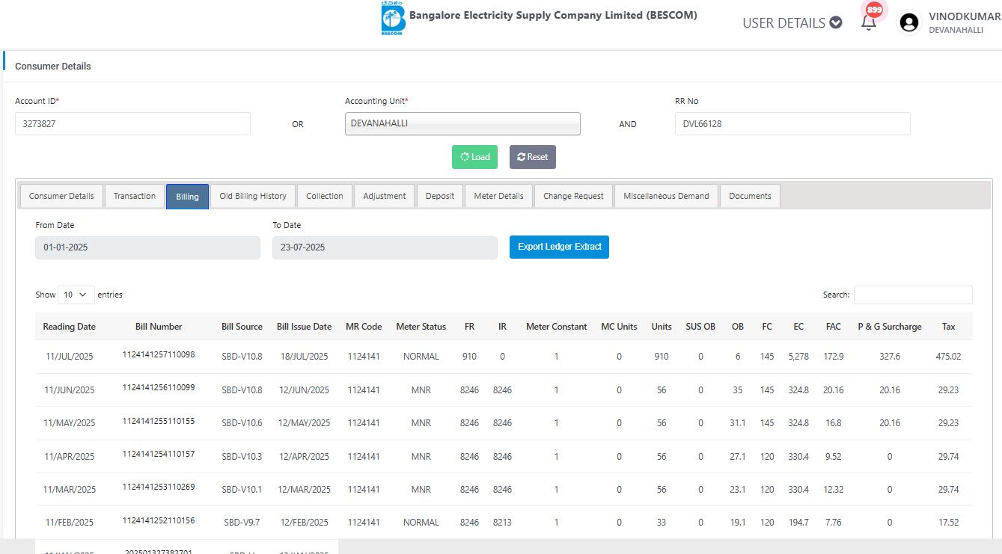1002x554 pixels.
Task: Sort by Meter Status column header
Action: coord(421,327)
